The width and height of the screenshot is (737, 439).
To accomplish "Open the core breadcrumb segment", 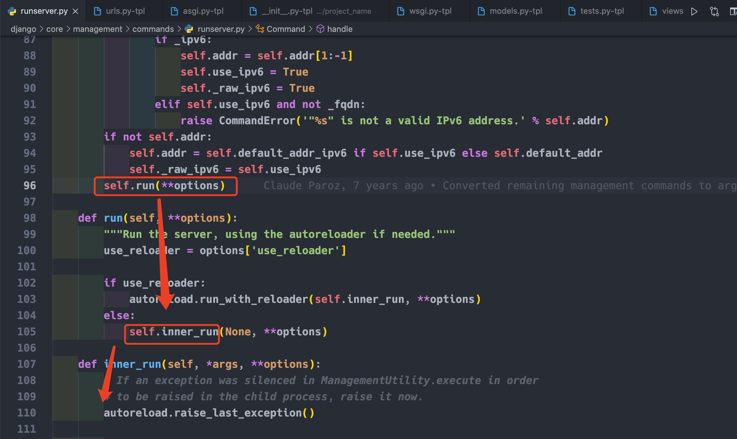I will click(x=54, y=29).
